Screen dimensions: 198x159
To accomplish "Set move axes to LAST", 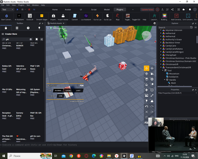I will 78,91.
